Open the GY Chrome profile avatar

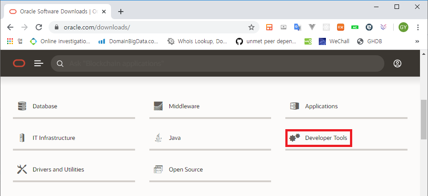403,27
